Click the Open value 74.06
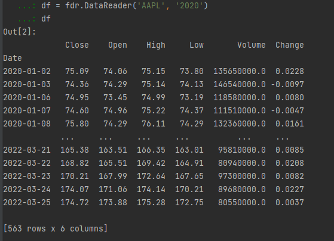 [115, 71]
